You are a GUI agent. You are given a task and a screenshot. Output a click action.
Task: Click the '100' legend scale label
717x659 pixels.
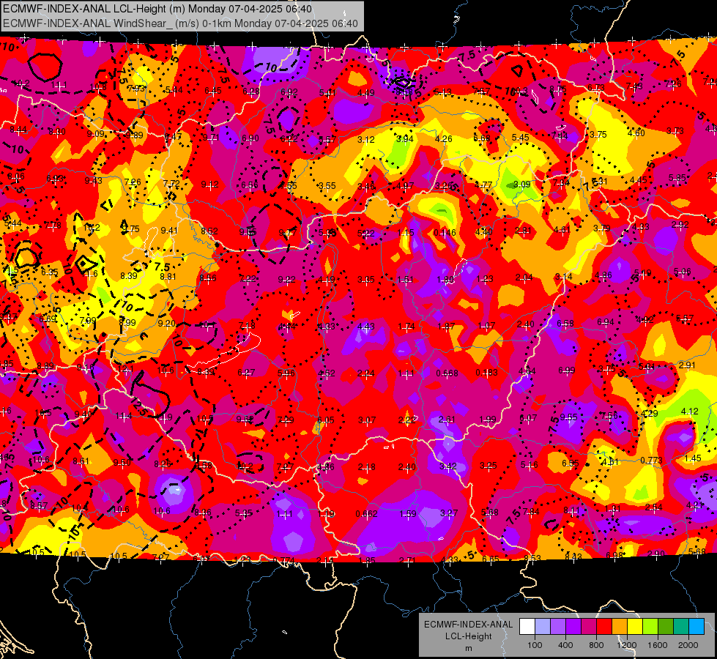[535, 645]
